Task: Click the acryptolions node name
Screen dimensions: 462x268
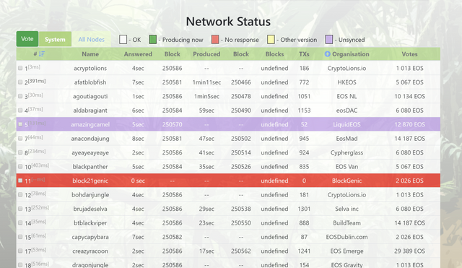Action: 90,68
